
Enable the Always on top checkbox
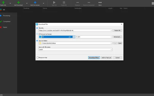pyautogui.click(x=37, y=58)
